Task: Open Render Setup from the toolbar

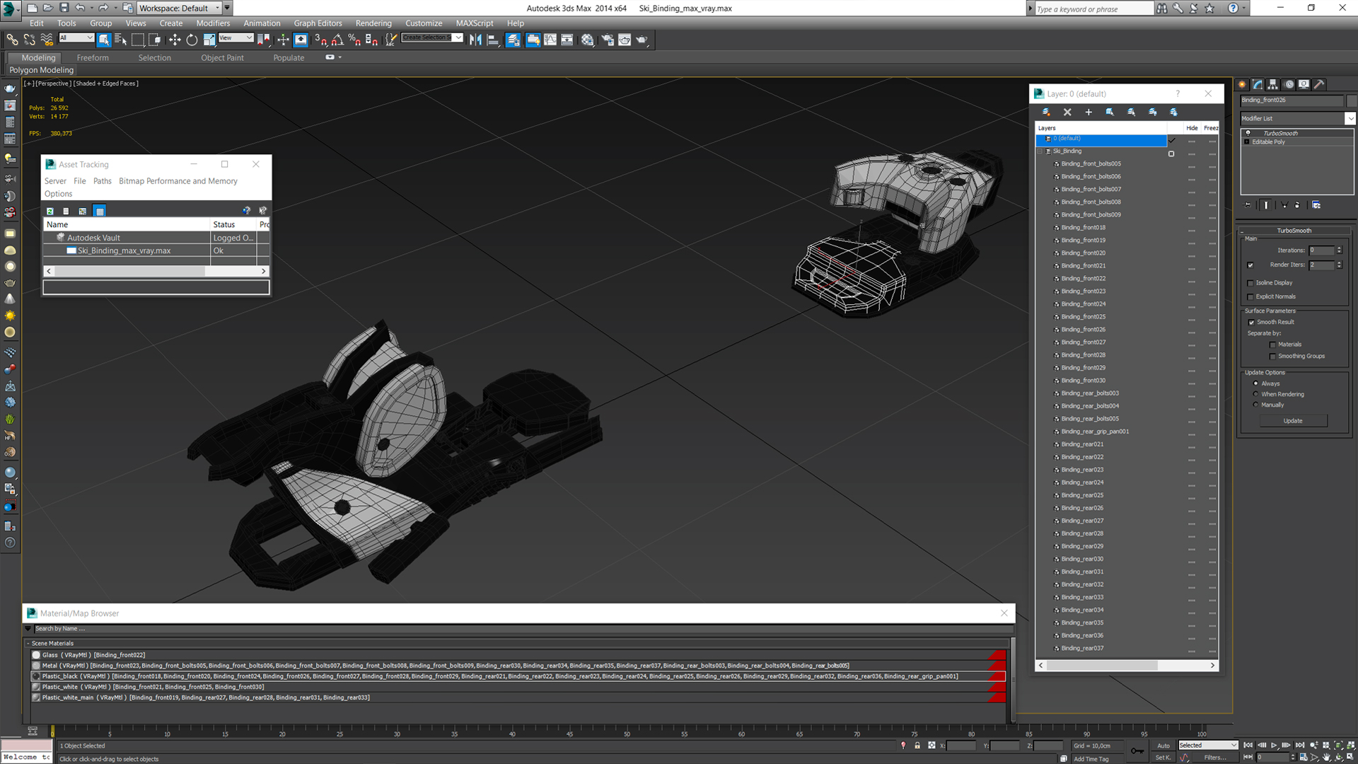Action: pos(608,40)
